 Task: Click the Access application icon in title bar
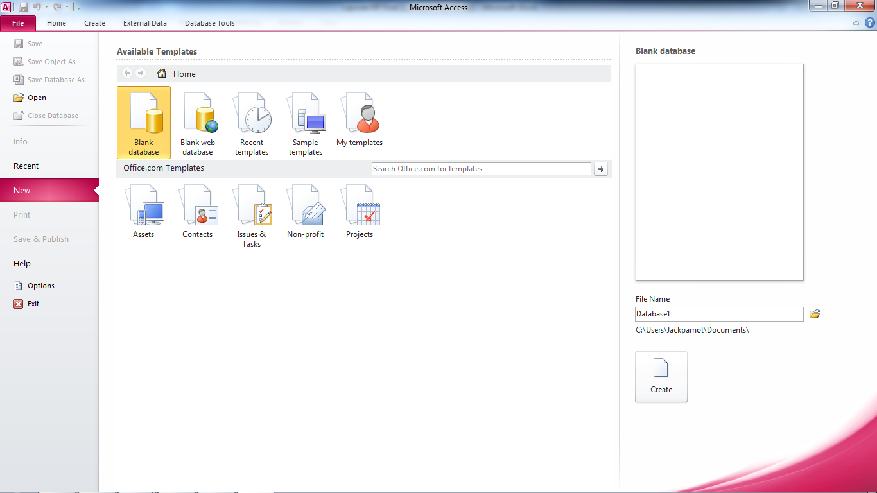pos(6,7)
